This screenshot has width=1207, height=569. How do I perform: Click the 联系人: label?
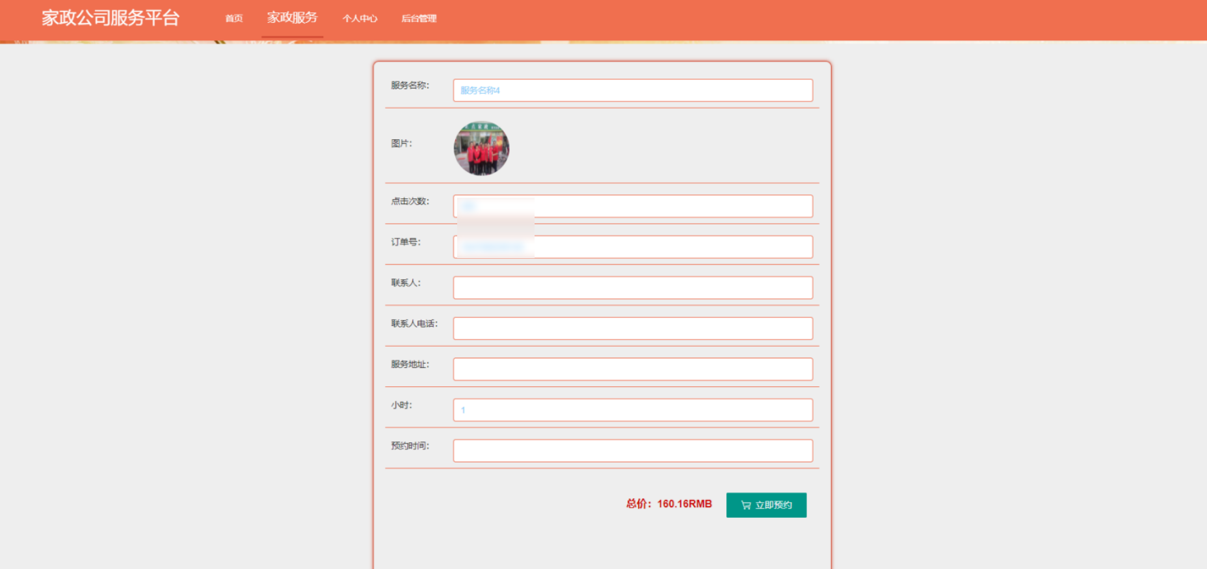pos(406,283)
